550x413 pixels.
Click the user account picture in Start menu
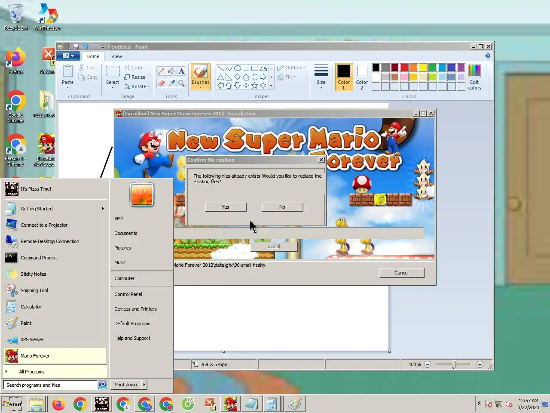(x=142, y=194)
